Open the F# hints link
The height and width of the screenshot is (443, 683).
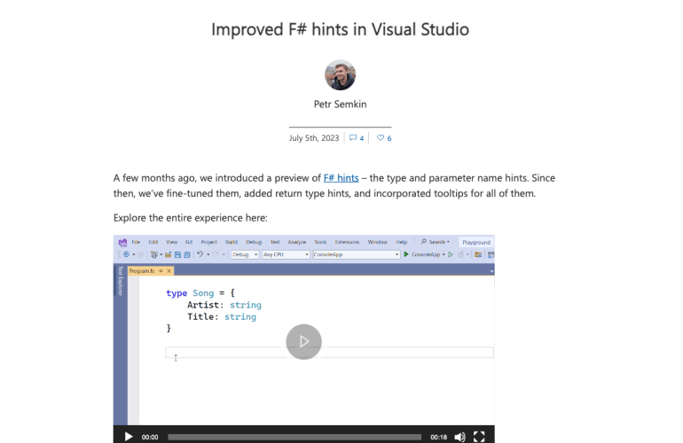[x=341, y=178]
